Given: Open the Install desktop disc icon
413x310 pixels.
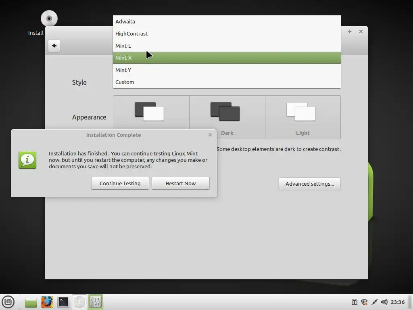Looking at the screenshot, I should (49, 19).
